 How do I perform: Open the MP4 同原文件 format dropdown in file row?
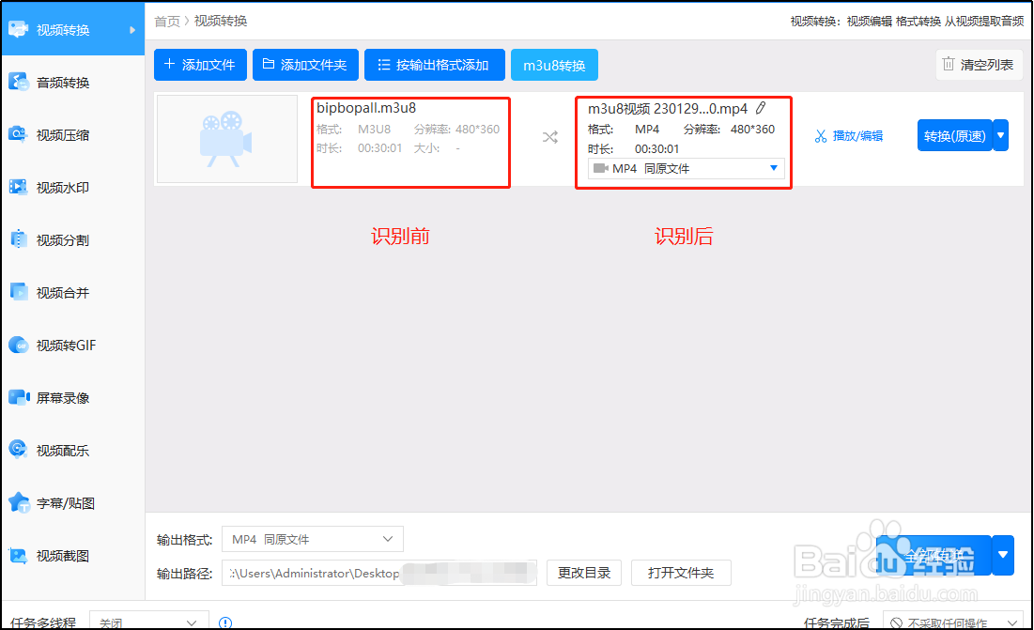pos(684,169)
